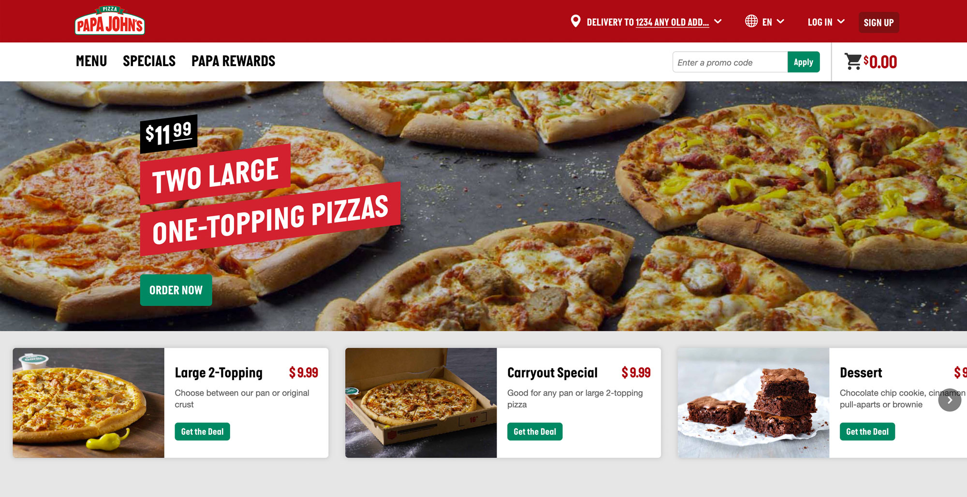Open the shopping cart icon

tap(853, 61)
